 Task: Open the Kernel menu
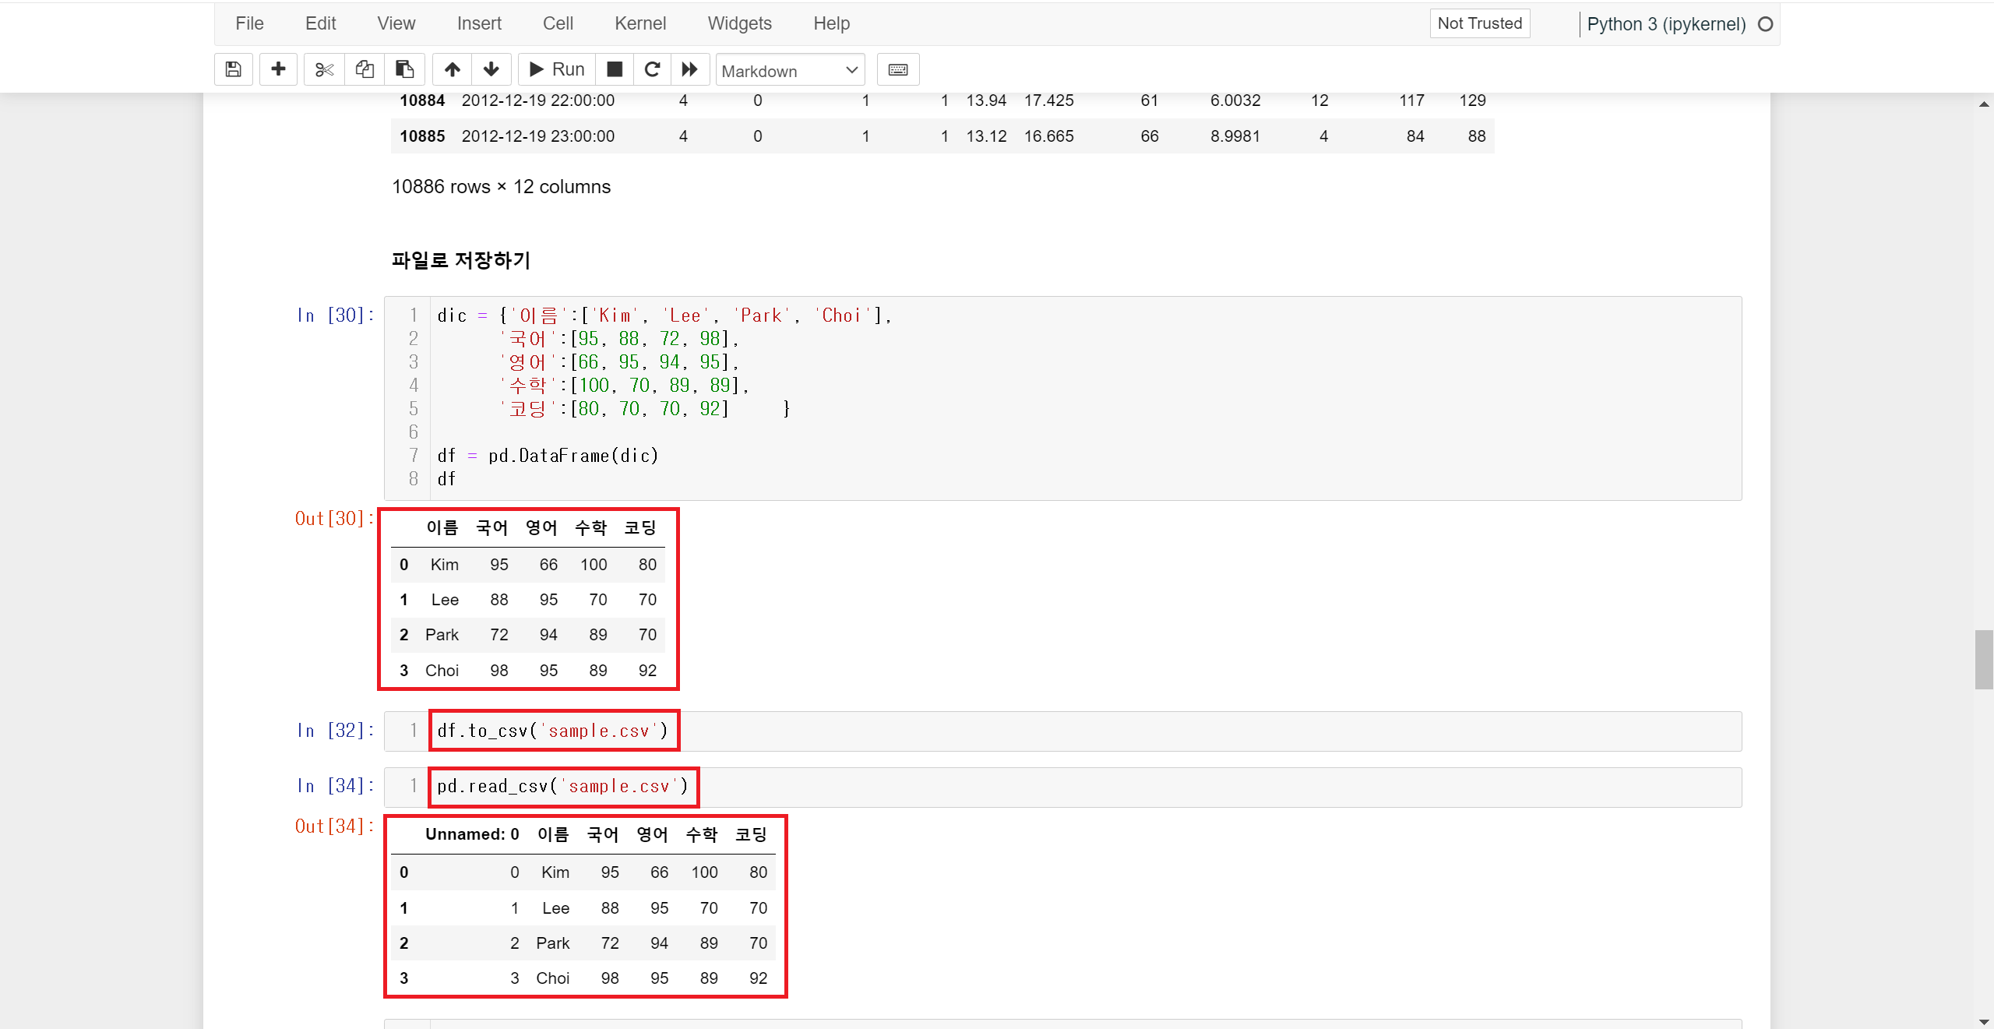click(x=639, y=23)
